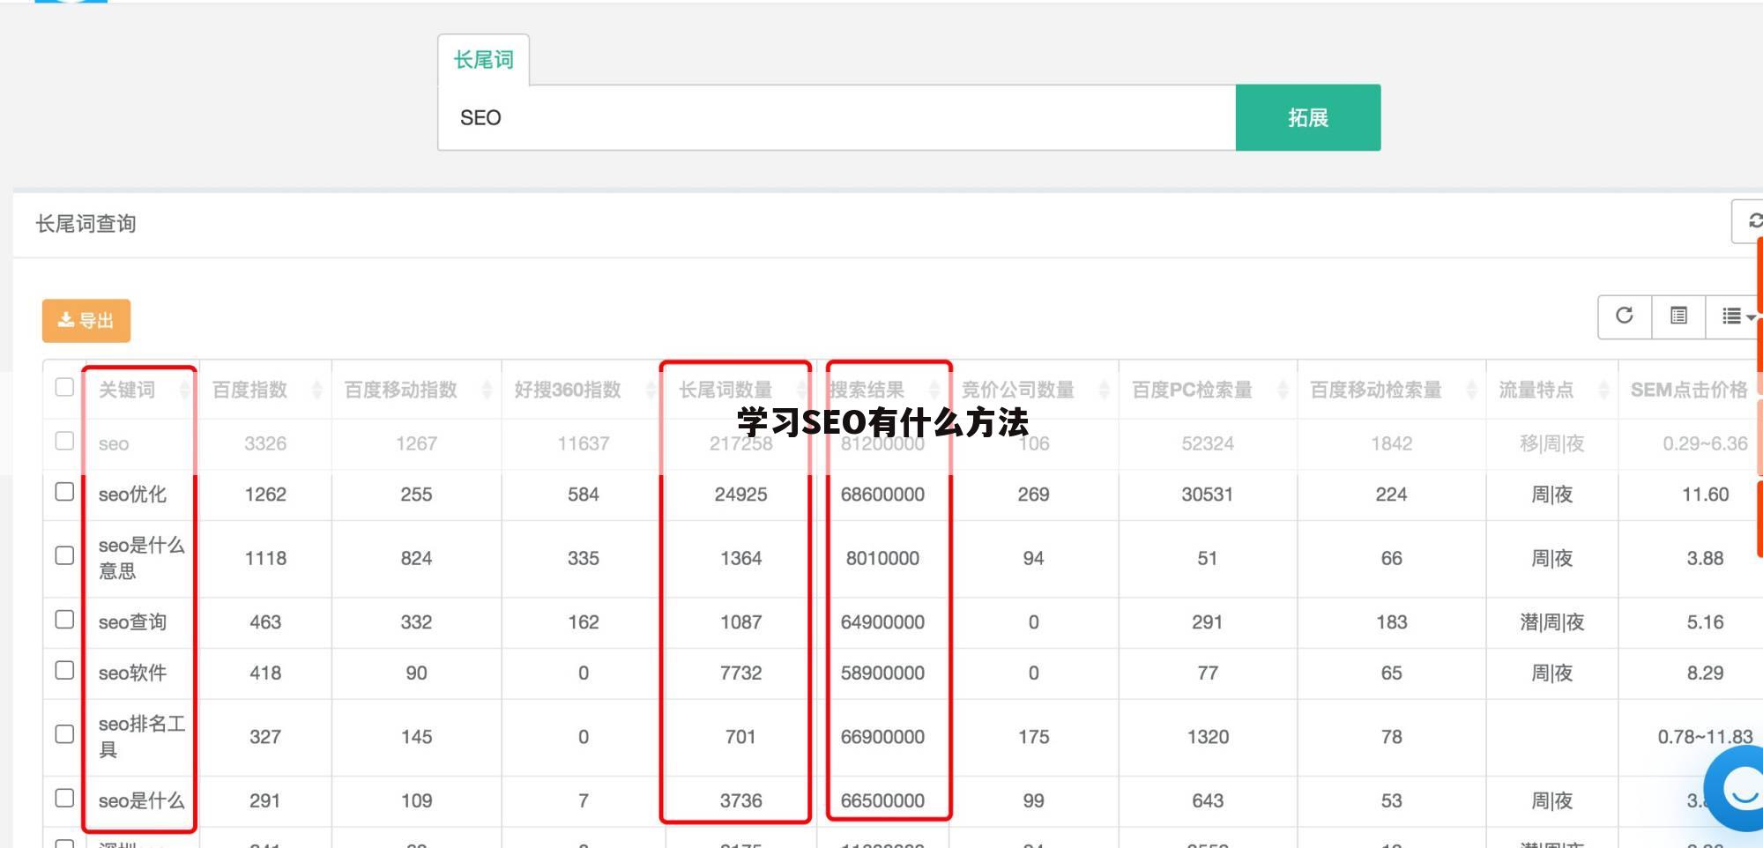
Task: Click the orange 导出 export button
Action: click(x=86, y=320)
